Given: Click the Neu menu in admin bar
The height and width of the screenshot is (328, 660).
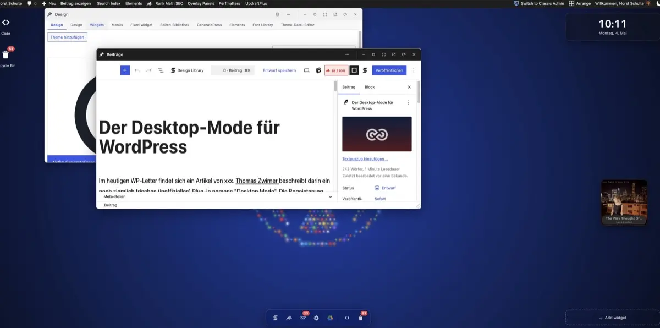Looking at the screenshot, I should coord(49,3).
